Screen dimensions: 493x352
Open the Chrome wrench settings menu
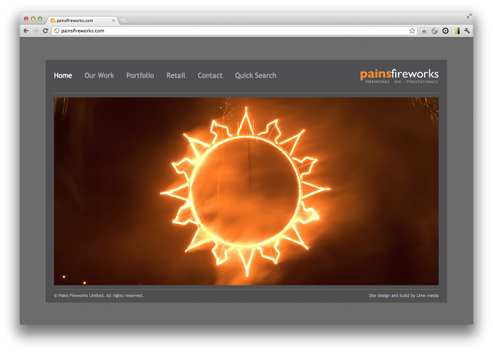click(467, 30)
